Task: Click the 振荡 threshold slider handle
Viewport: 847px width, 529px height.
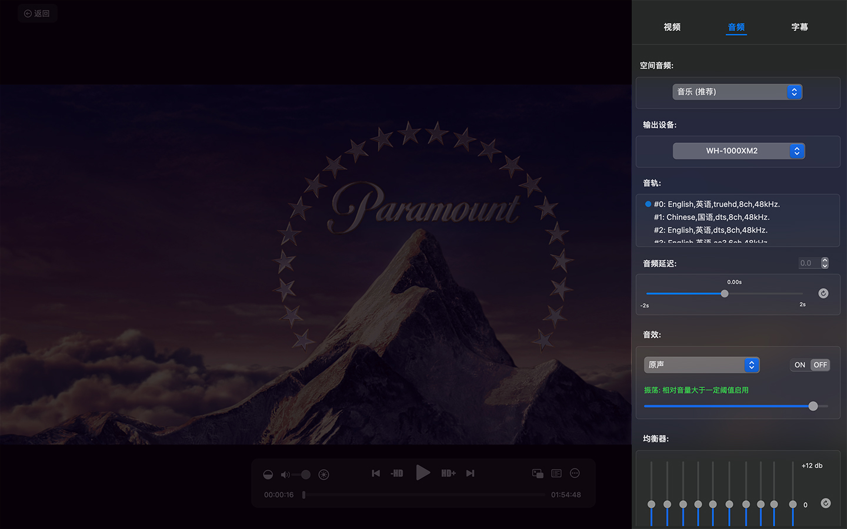Action: click(813, 406)
